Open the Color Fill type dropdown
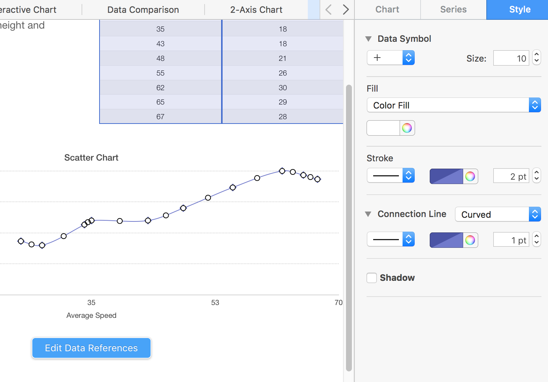548x382 pixels. (x=453, y=105)
